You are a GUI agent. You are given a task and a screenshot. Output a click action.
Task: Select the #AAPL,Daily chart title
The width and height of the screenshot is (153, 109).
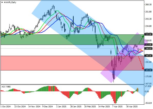pos(10,3)
